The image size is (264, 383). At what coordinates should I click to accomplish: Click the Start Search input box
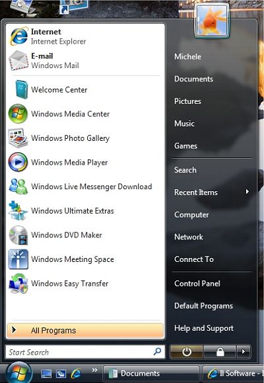coord(85,352)
